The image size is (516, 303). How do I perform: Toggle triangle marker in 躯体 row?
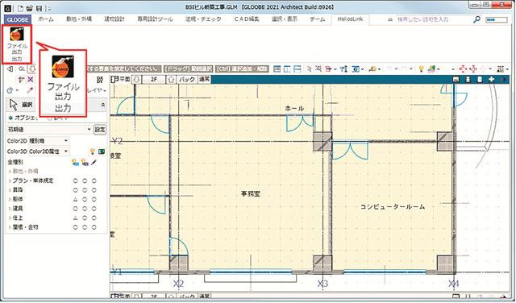(75, 199)
